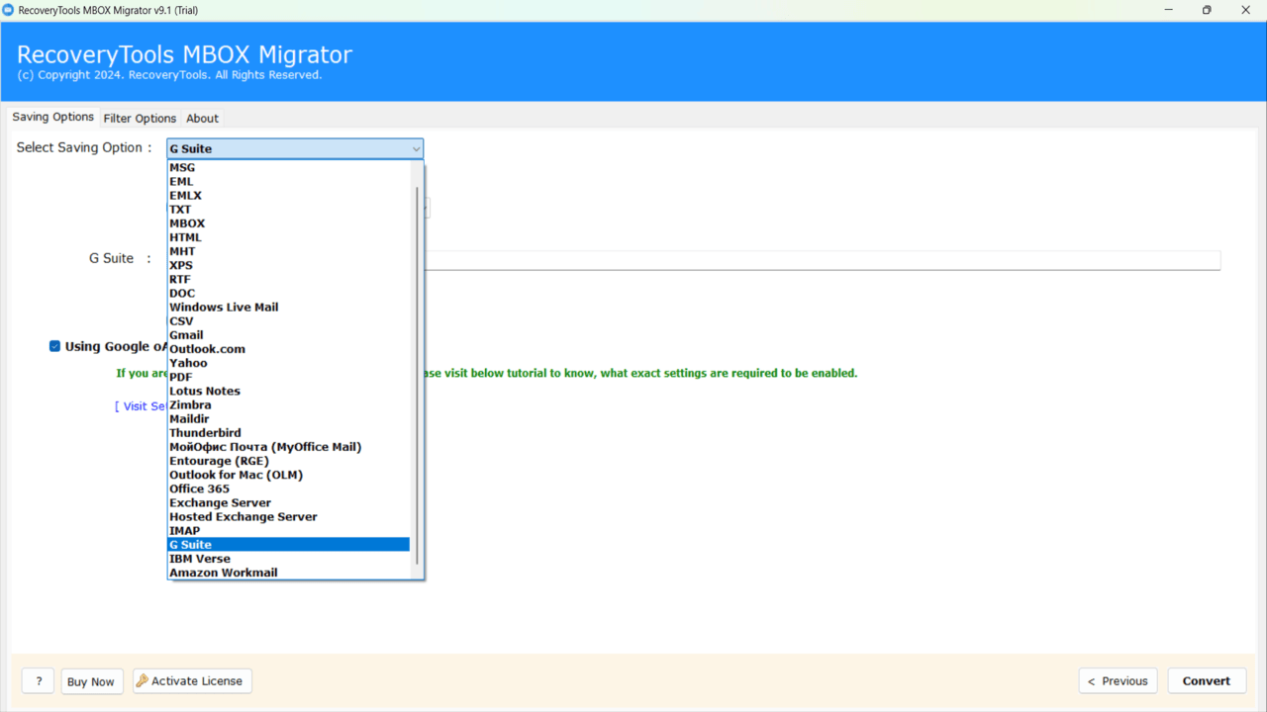The height and width of the screenshot is (712, 1267).
Task: Choose Outlook for Mac (OLM)
Action: coord(288,475)
